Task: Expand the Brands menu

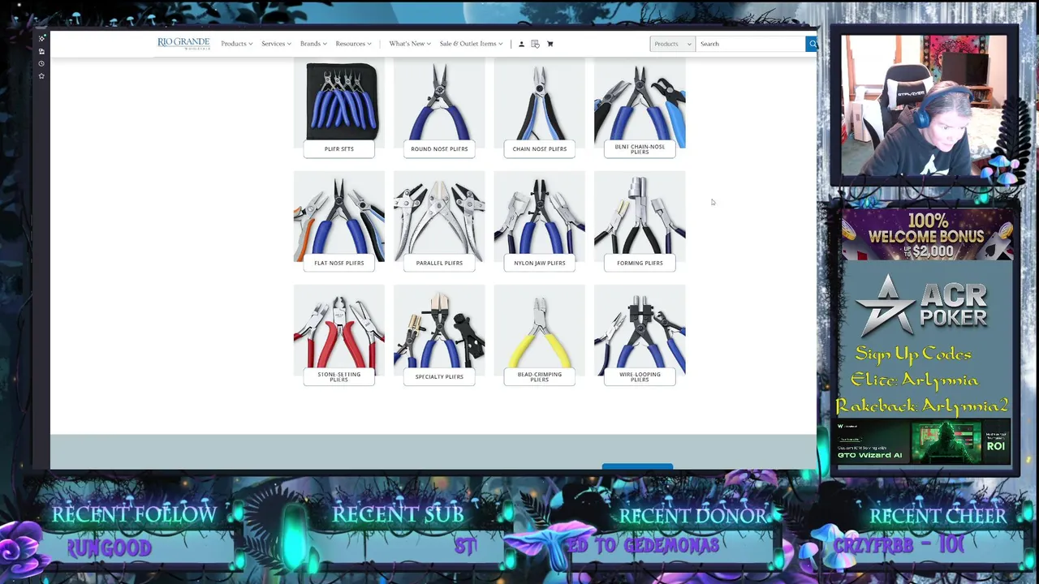Action: pyautogui.click(x=313, y=44)
